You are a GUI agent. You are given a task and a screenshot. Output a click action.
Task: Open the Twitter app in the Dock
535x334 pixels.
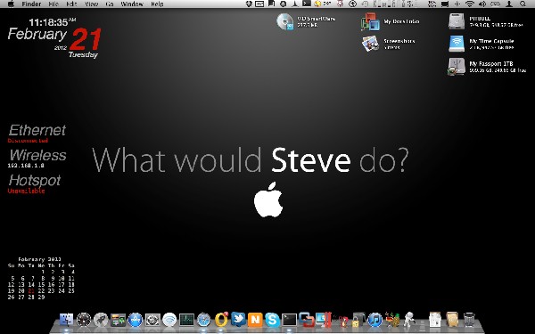tap(238, 319)
